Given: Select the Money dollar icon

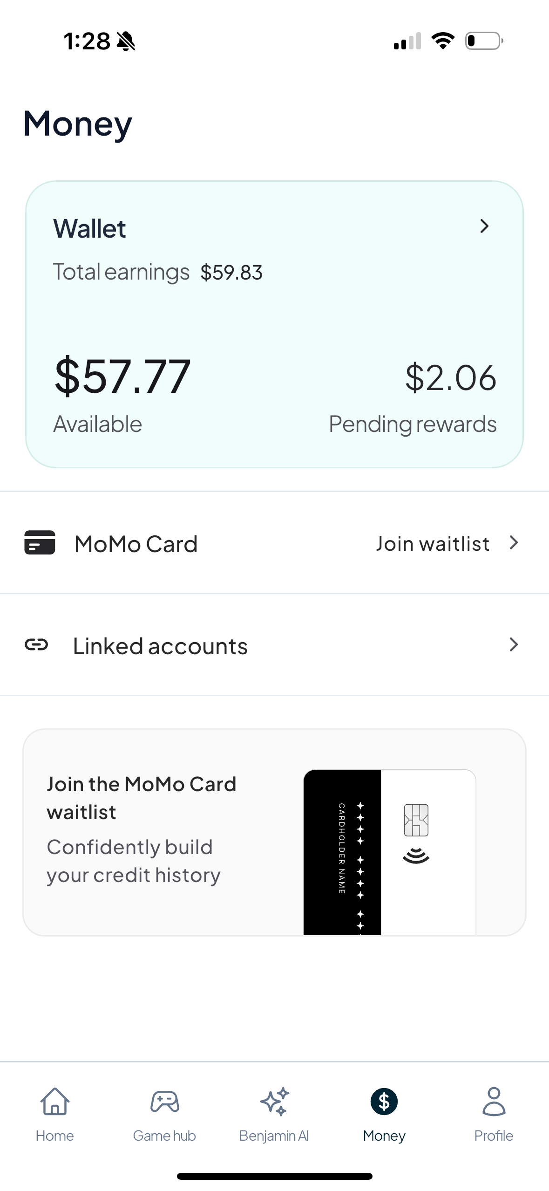Looking at the screenshot, I should 384,1102.
